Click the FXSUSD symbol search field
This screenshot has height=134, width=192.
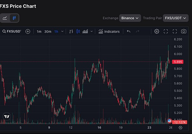tap(12, 31)
